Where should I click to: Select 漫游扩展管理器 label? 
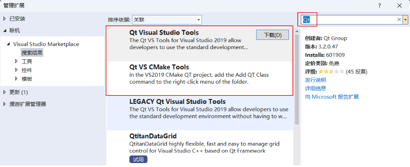pyautogui.click(x=28, y=104)
